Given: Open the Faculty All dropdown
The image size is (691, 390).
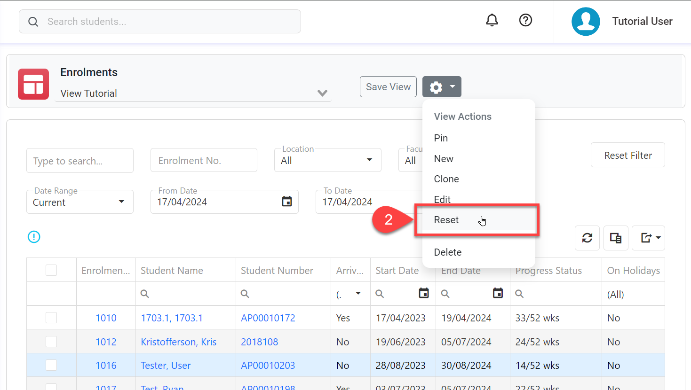Looking at the screenshot, I should (411, 160).
